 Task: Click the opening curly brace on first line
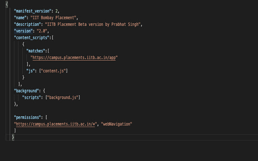click(7, 4)
